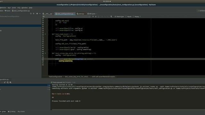Open the TODO tool window button

click(21, 111)
